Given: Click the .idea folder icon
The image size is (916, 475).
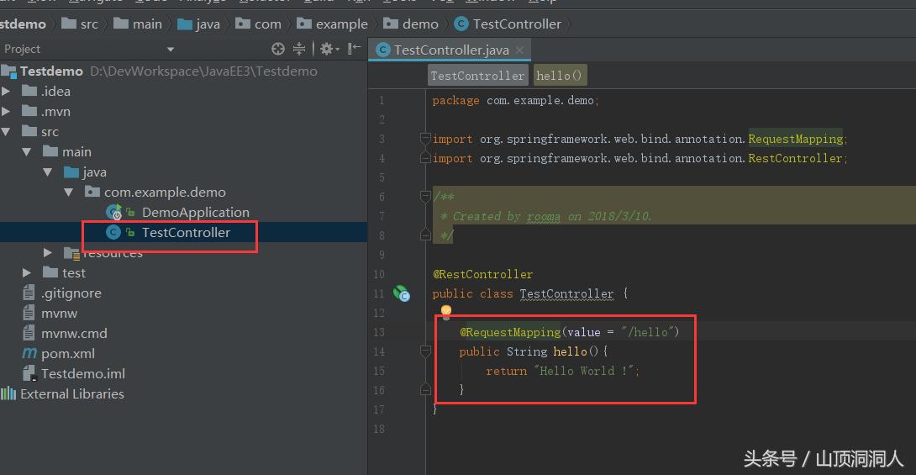Looking at the screenshot, I should 29,91.
